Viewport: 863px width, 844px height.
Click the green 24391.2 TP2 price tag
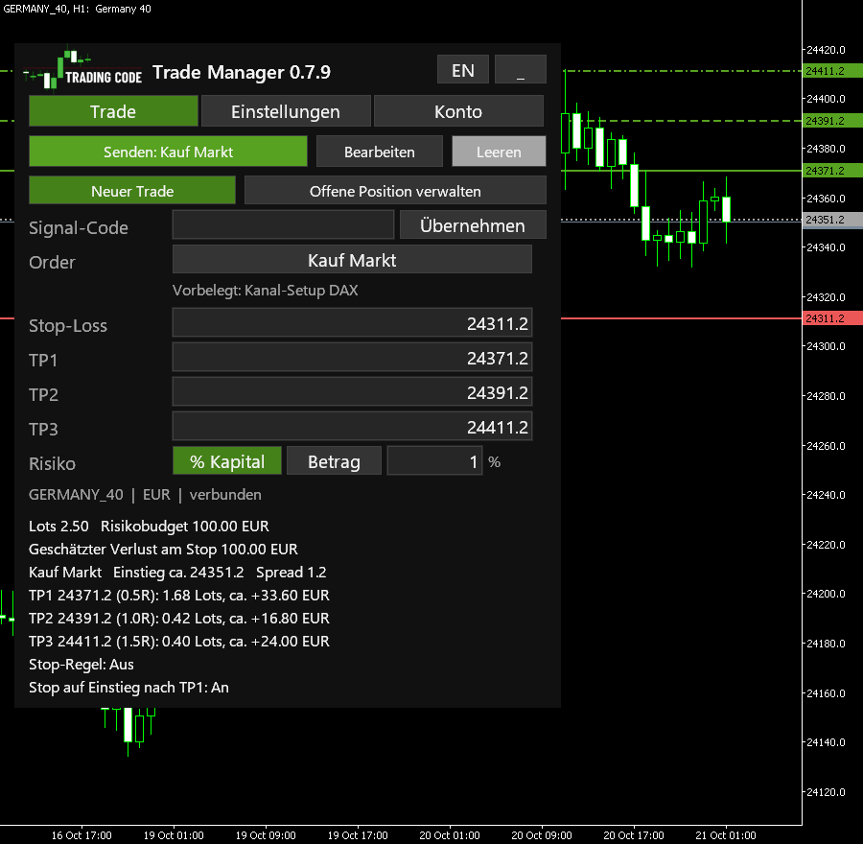(832, 121)
